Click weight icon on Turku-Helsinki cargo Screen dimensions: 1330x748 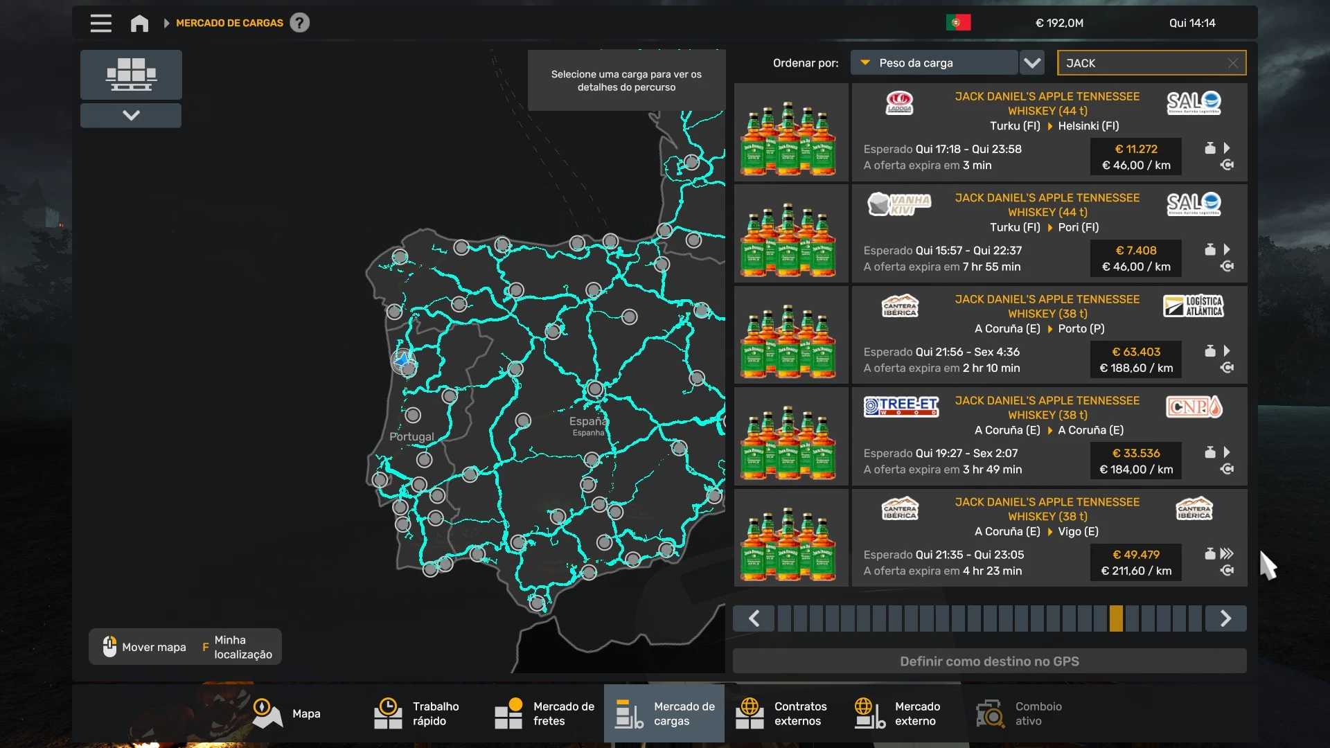(1209, 148)
